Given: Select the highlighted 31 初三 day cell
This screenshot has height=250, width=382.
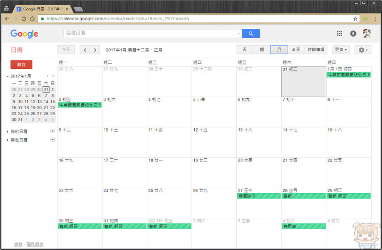Looking at the screenshot, I should click(303, 82).
